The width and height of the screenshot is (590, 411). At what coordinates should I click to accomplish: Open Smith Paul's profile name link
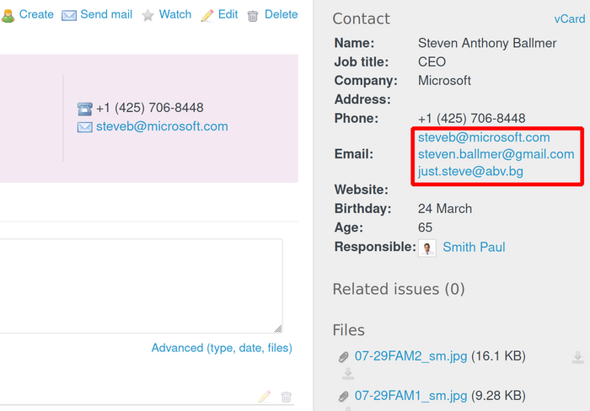474,247
